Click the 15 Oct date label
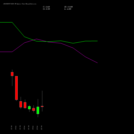134x134 pixels. 24,128
